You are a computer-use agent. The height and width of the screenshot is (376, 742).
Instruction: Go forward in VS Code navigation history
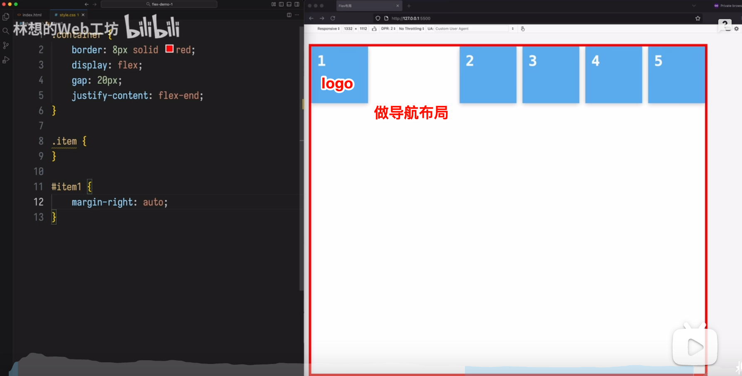94,4
